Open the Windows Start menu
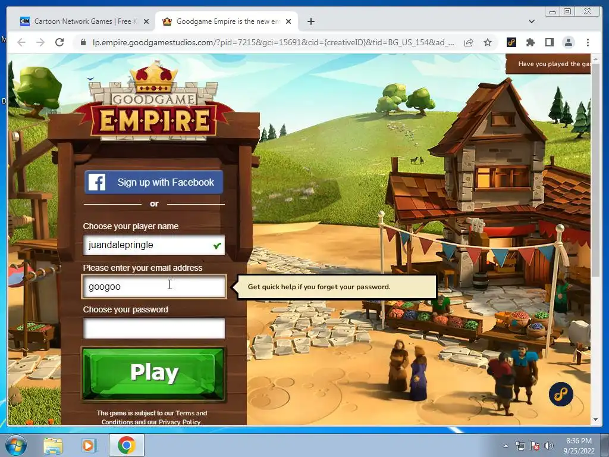Screen dimensions: 609x457 pyautogui.click(x=15, y=445)
